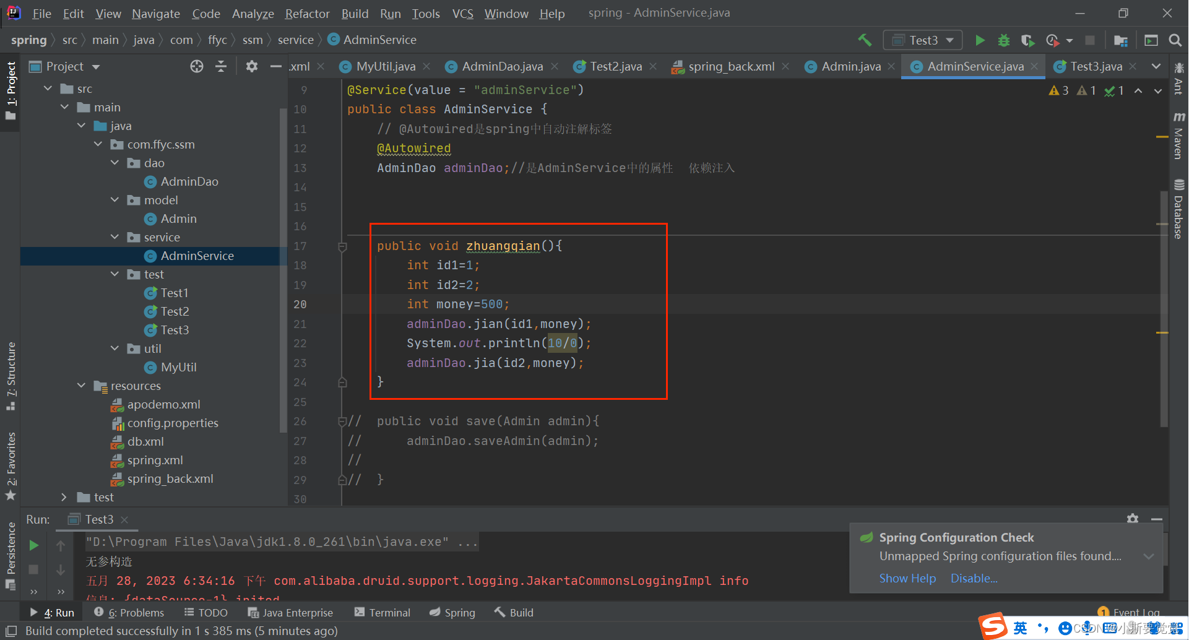The image size is (1189, 640).
Task: Click the locate/select opened file target icon
Action: pos(197,66)
